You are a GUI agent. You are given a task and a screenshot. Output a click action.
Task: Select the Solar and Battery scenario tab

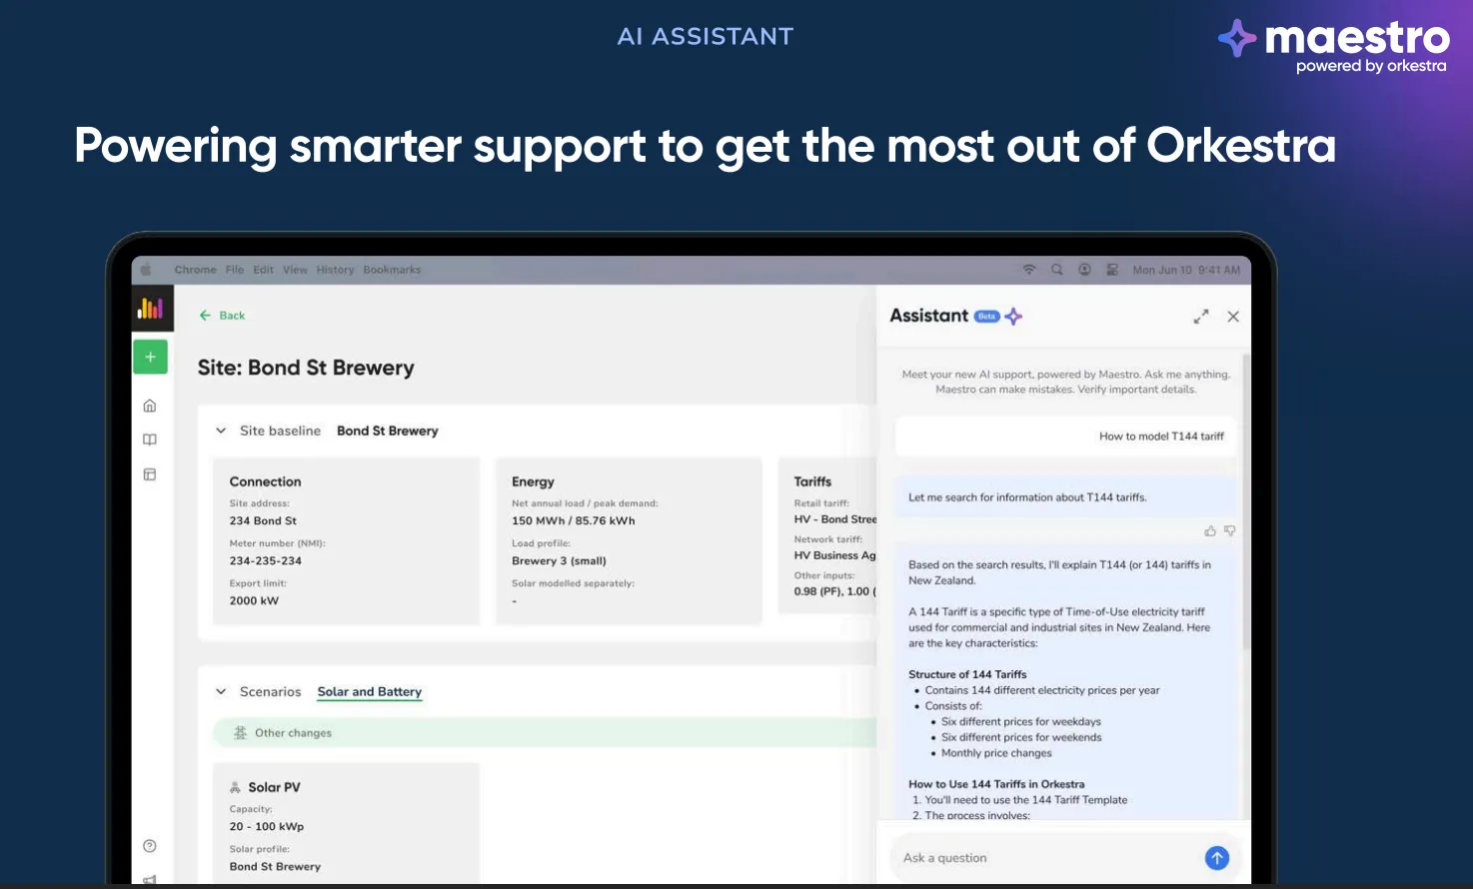click(370, 692)
